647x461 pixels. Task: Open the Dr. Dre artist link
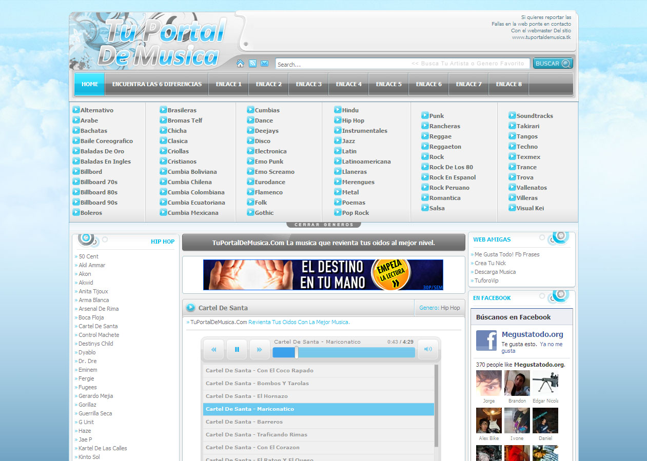point(87,361)
